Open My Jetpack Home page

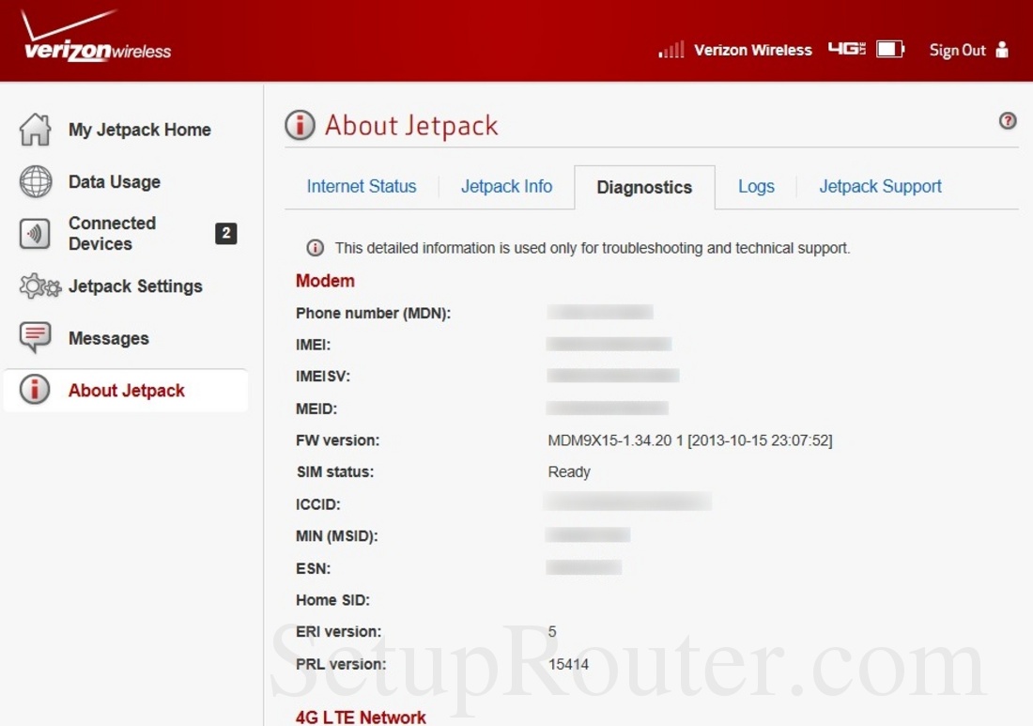pos(140,130)
